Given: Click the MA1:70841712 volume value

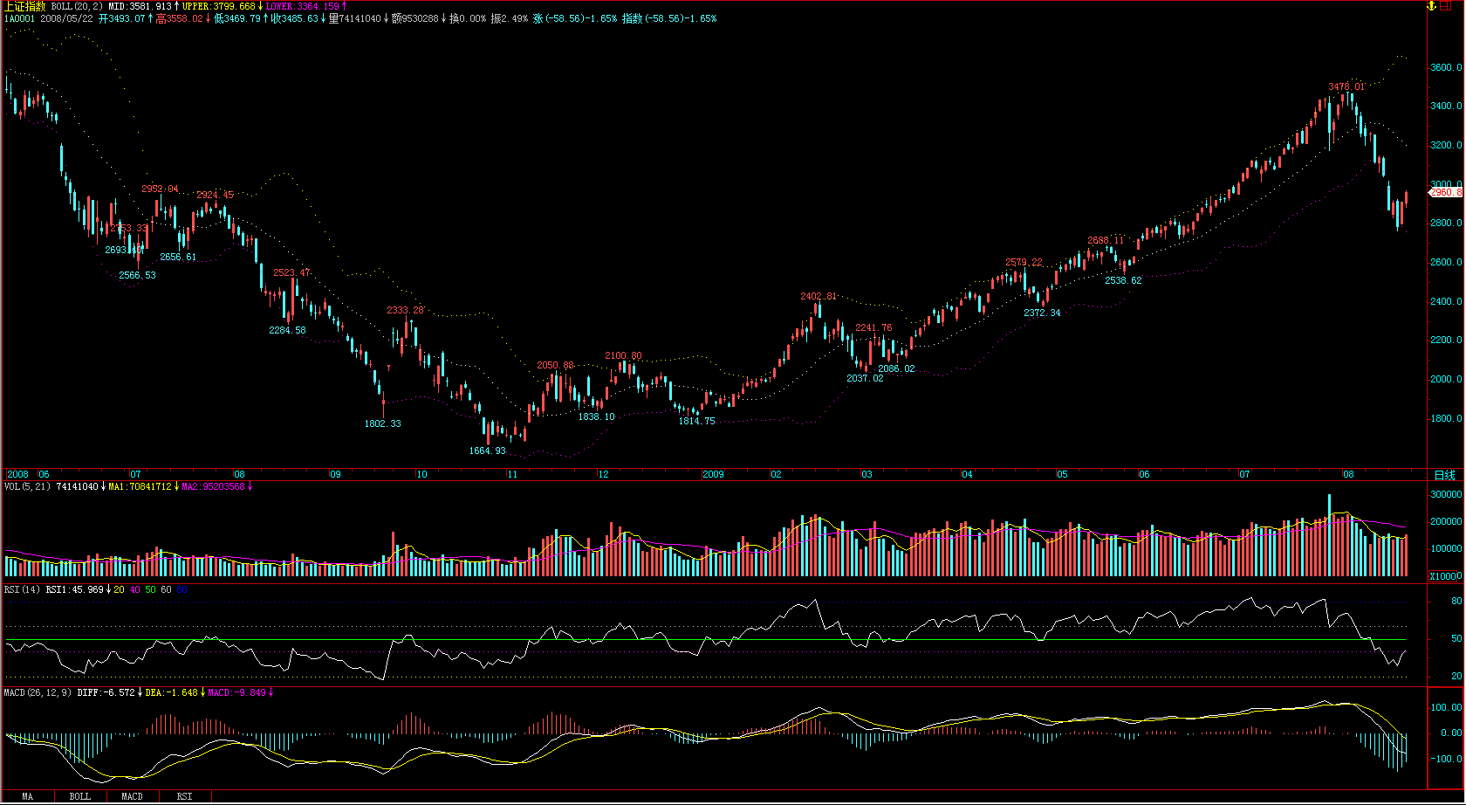Looking at the screenshot, I should point(140,486).
